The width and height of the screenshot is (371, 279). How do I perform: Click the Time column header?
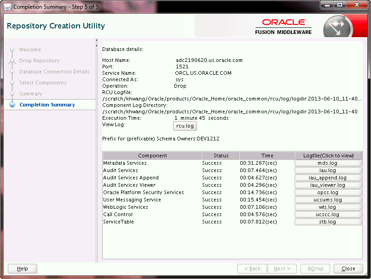tap(267, 156)
